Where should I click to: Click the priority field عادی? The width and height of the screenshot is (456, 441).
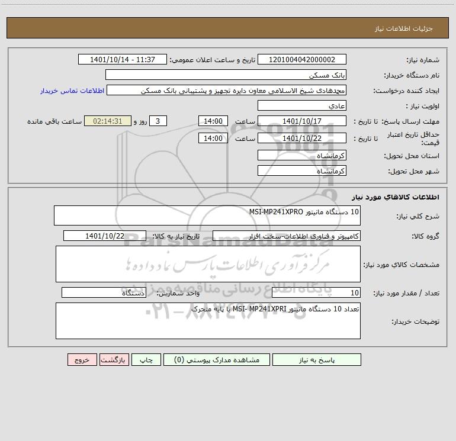coord(302,105)
